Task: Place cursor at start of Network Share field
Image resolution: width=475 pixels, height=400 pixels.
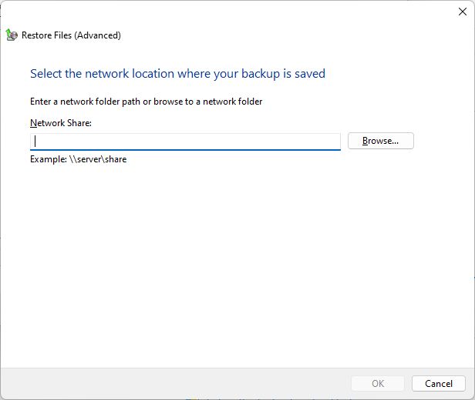Action: pyautogui.click(x=35, y=142)
